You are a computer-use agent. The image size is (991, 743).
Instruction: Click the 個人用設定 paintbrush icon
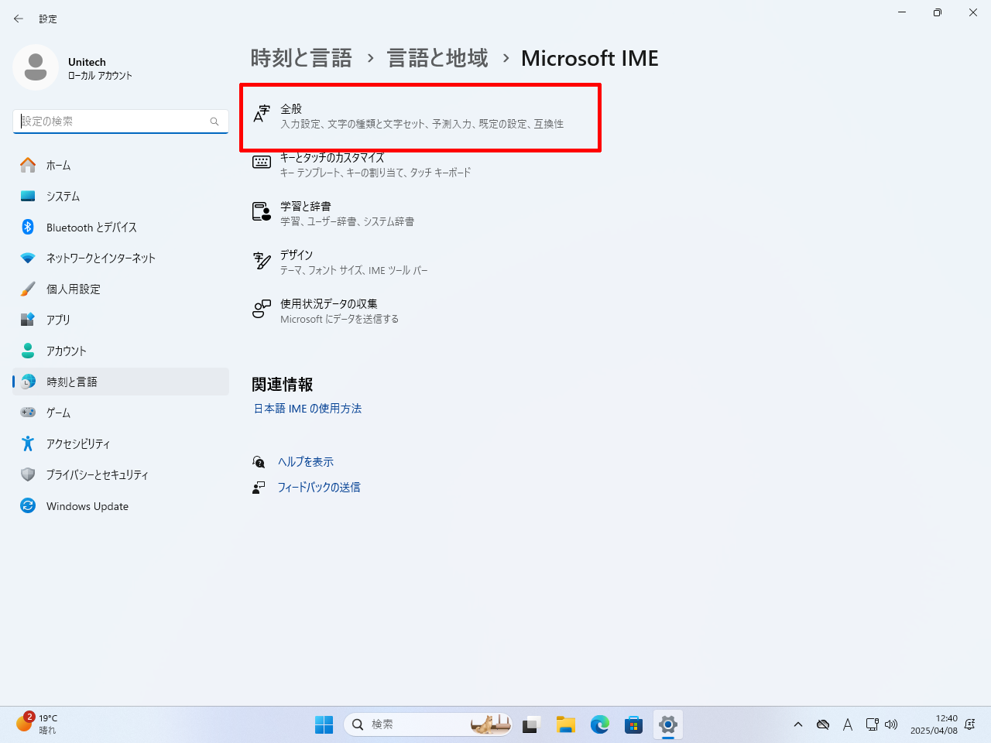coord(28,289)
